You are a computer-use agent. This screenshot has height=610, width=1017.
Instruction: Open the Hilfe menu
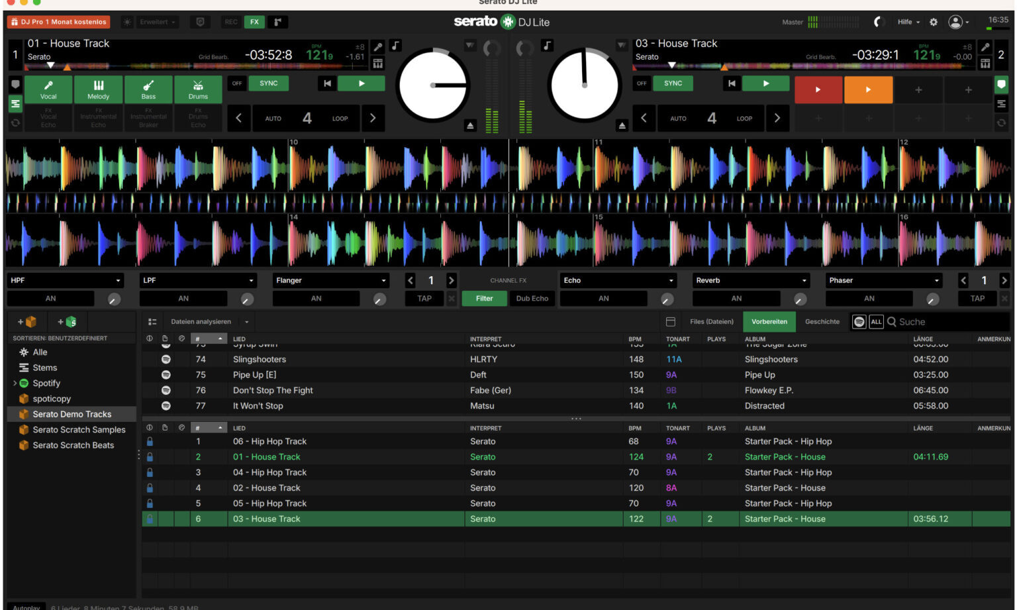tap(908, 22)
